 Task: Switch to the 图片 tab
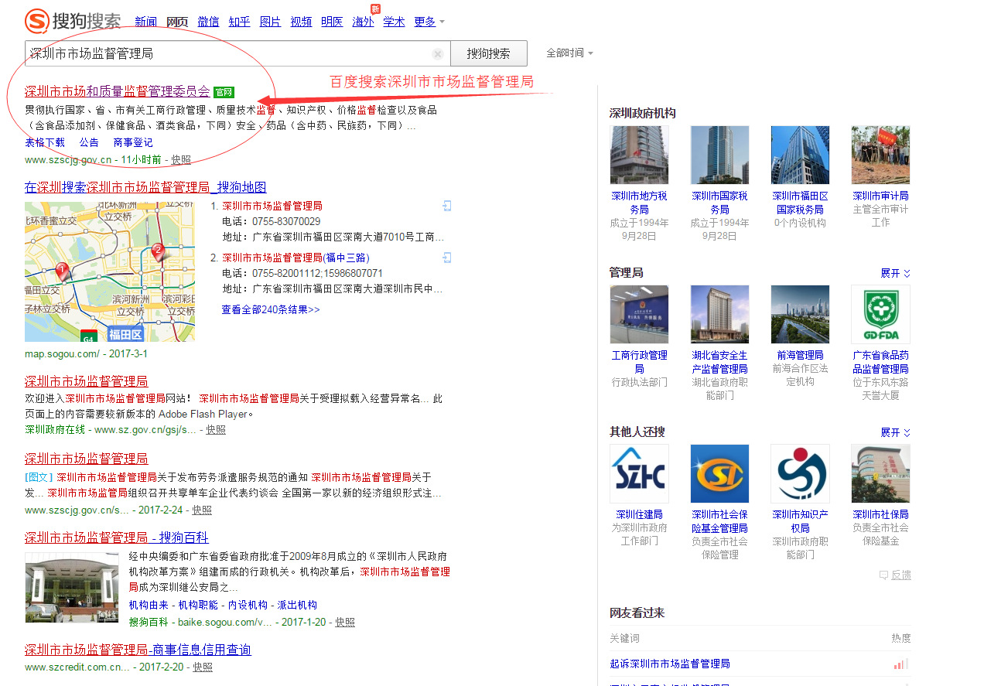coord(270,22)
